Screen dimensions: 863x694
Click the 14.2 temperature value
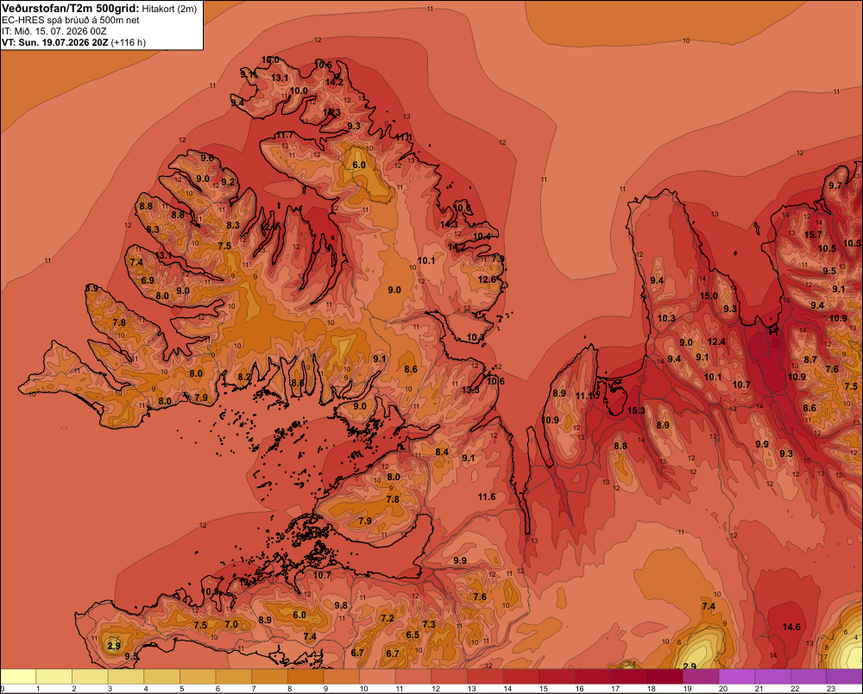334,82
